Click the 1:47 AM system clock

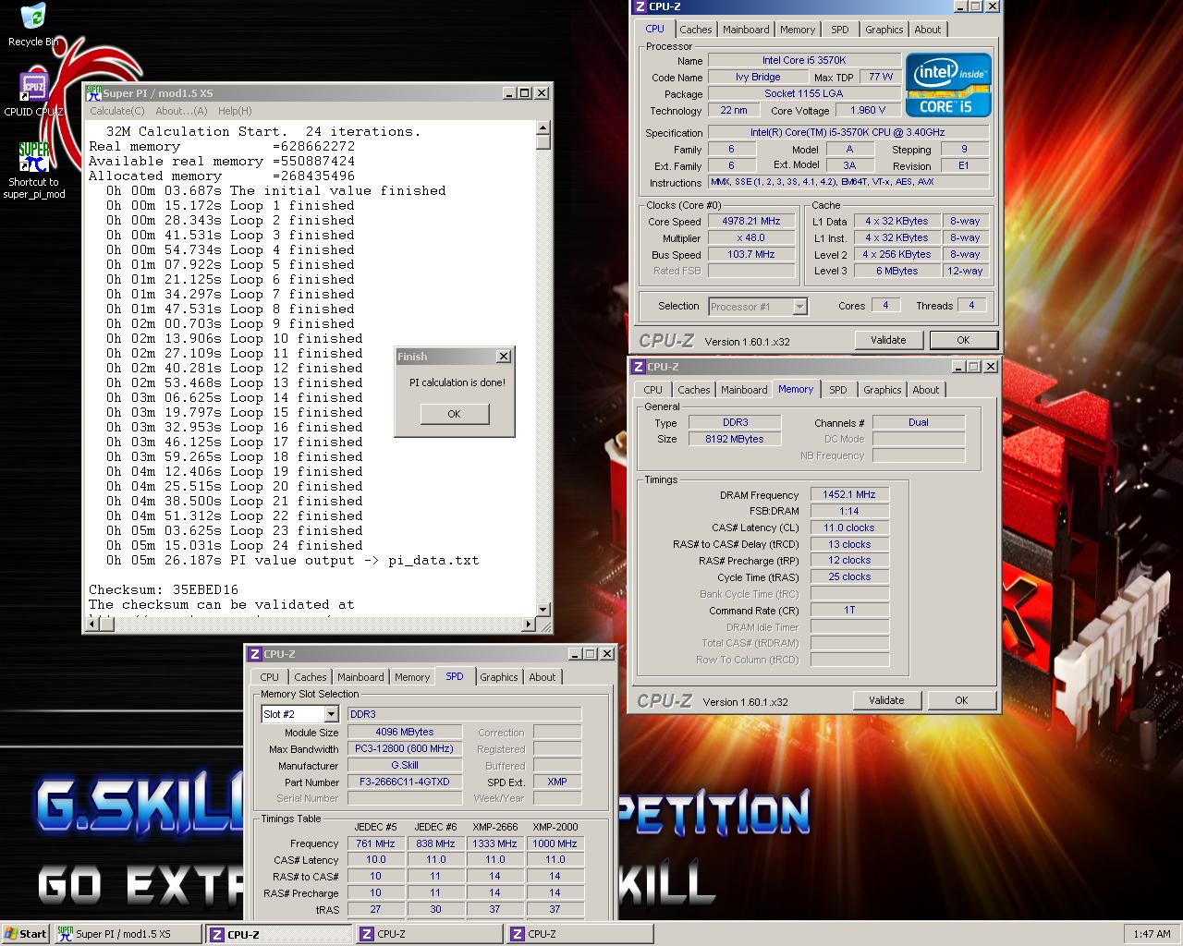[1152, 934]
